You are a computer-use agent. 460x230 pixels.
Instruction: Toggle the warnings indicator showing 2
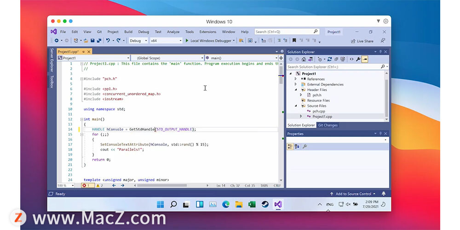[100, 185]
